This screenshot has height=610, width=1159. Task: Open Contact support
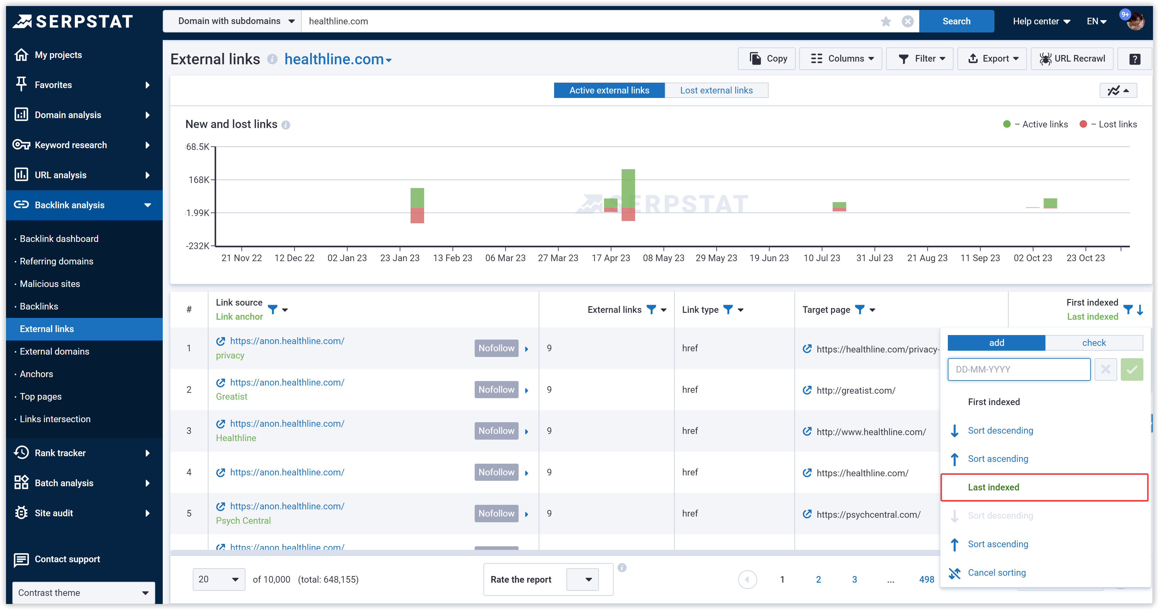tap(67, 559)
